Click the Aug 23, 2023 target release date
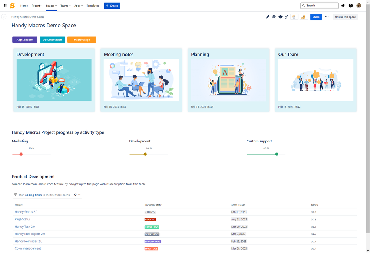Image resolution: width=370 pixels, height=253 pixels. tap(239, 219)
